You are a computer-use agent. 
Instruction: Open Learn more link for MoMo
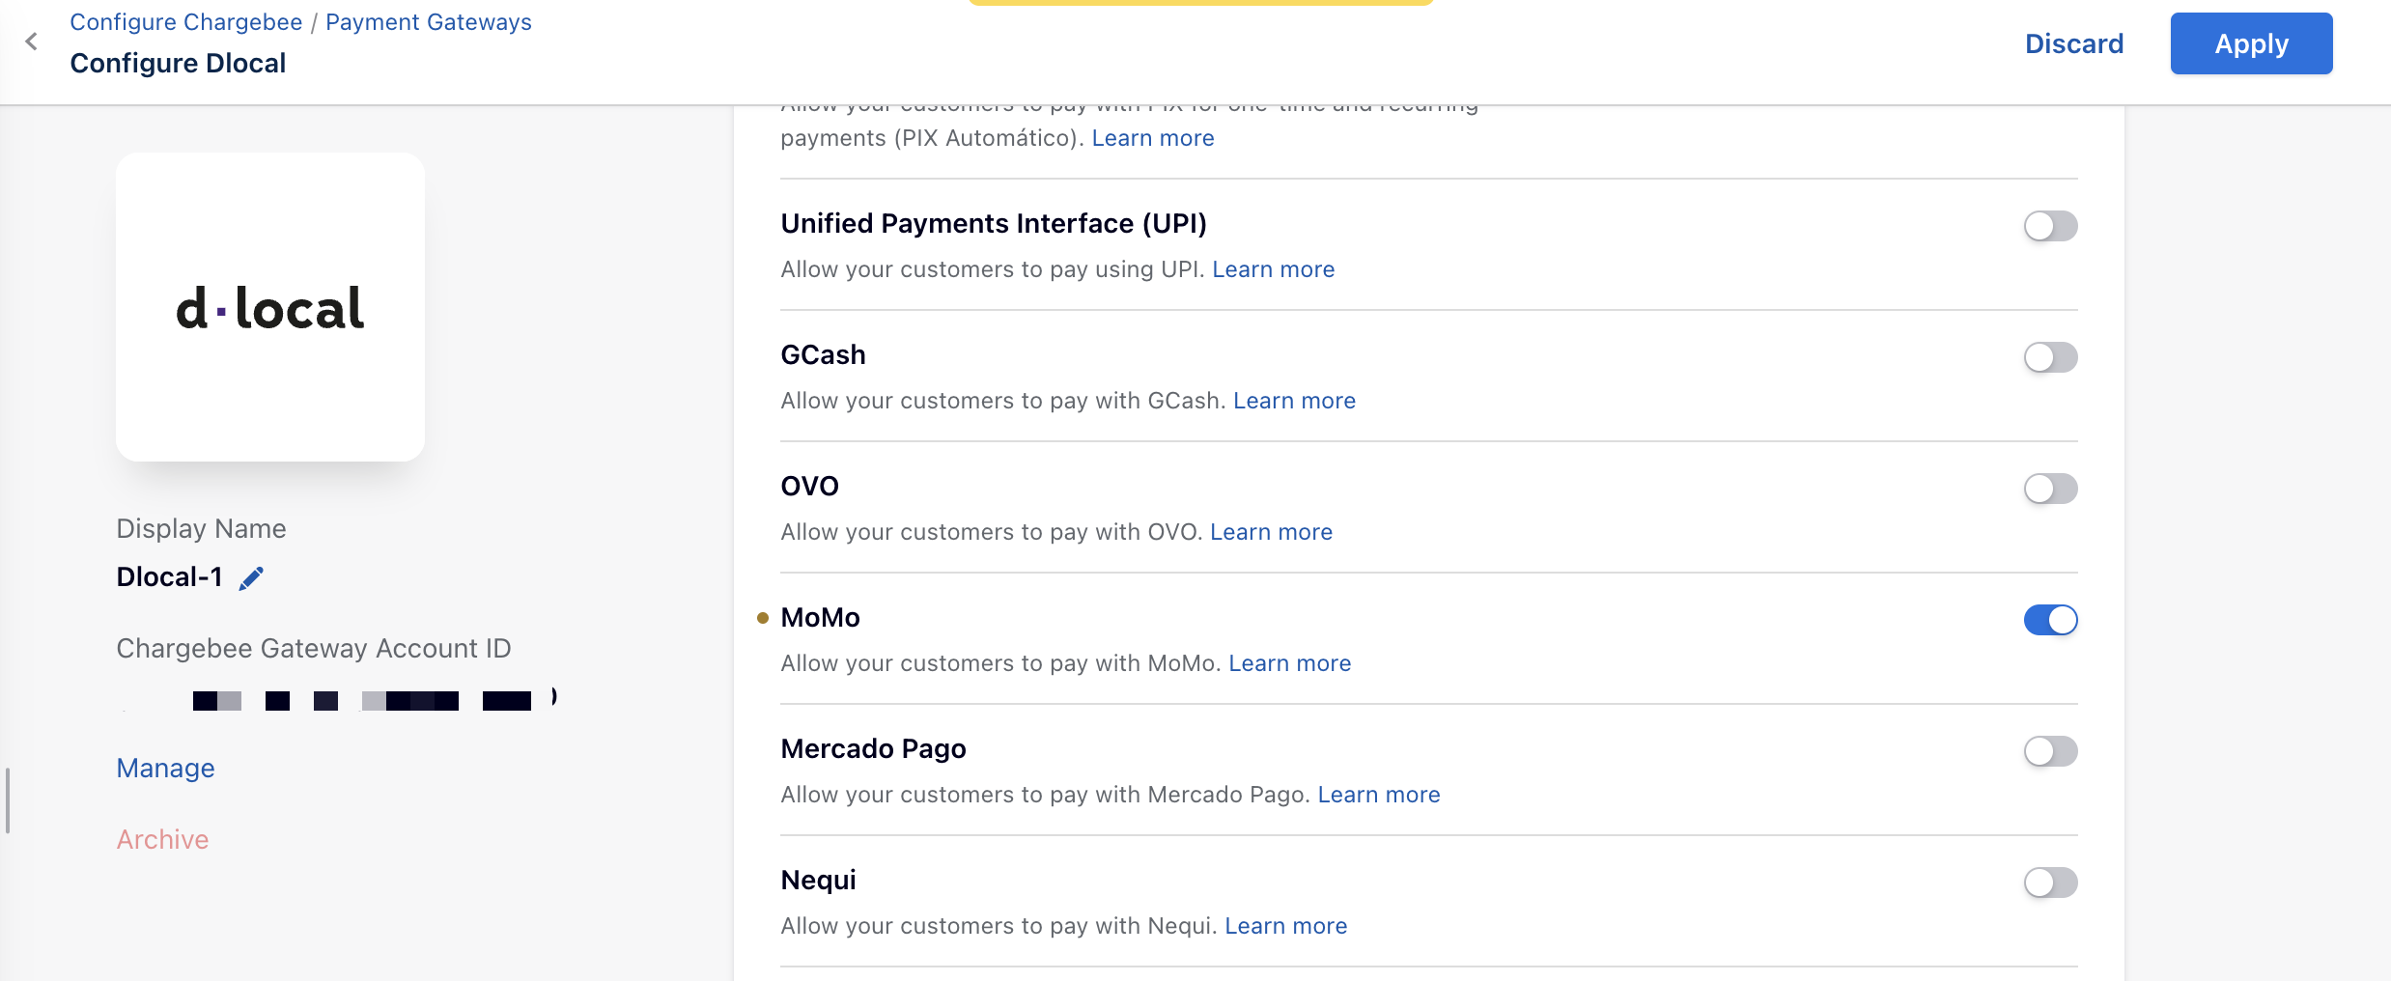point(1289,663)
